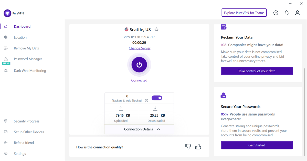
Task: Open Refer a friend in the sidebar
Action: point(24,143)
